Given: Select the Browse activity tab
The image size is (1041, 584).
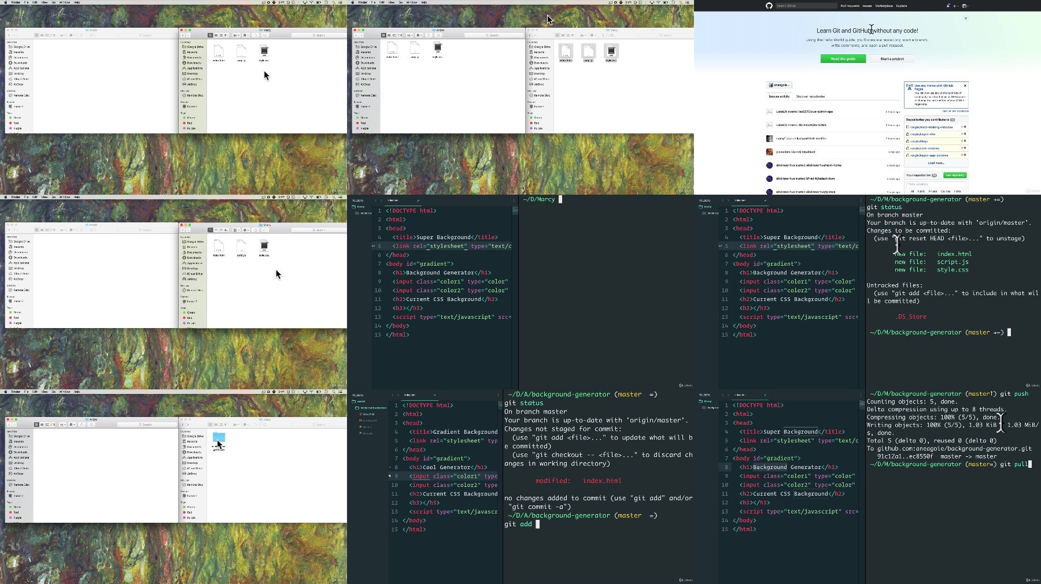Looking at the screenshot, I should coord(779,96).
